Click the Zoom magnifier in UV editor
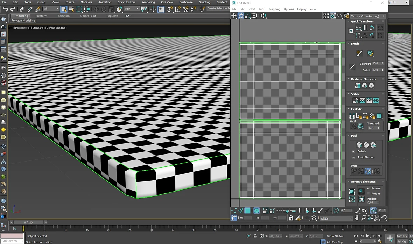Image resolution: width=413 pixels, height=244 pixels. click(x=364, y=218)
